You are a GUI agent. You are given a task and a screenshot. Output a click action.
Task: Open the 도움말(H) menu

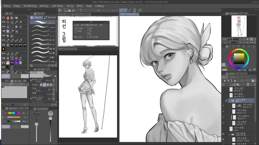click(x=99, y=6)
